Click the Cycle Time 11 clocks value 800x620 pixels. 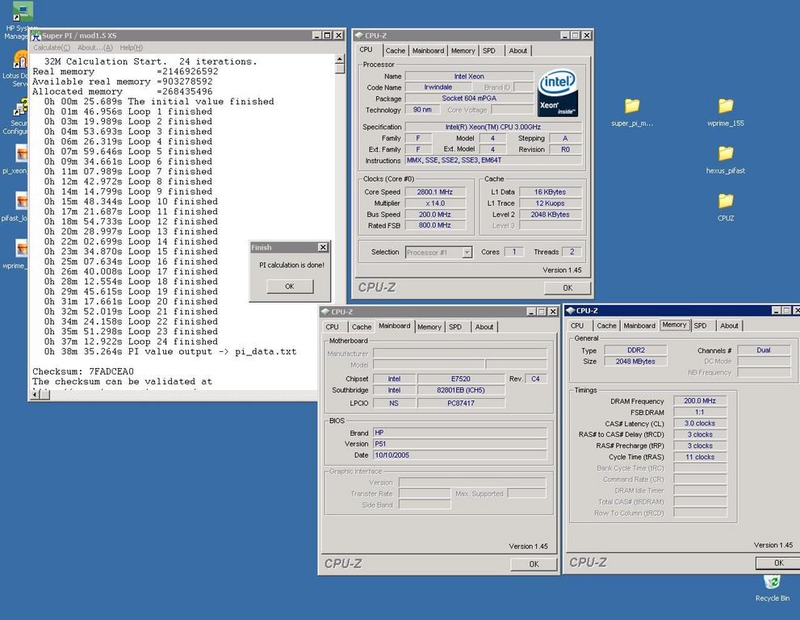[x=699, y=457]
